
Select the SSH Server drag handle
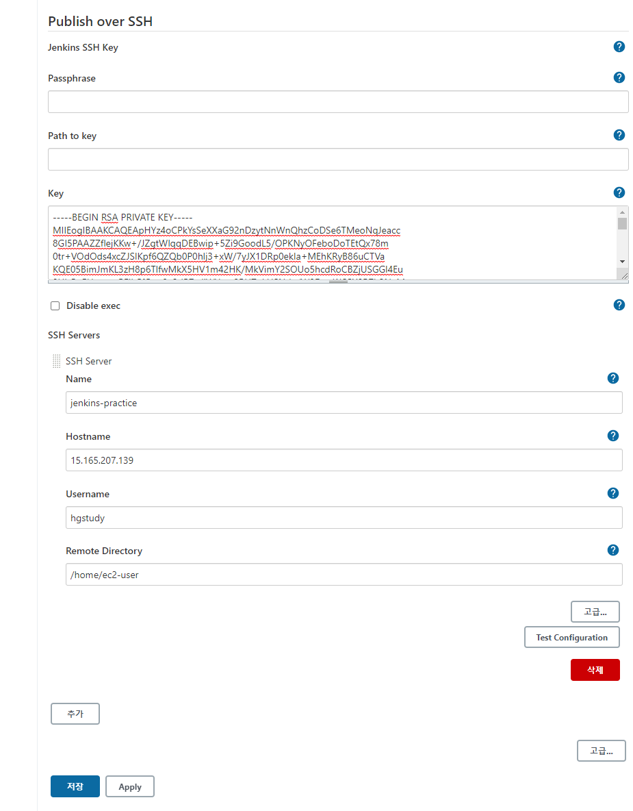pyautogui.click(x=55, y=360)
